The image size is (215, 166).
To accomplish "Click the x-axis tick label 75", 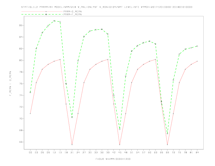I will (x=179, y=152).
